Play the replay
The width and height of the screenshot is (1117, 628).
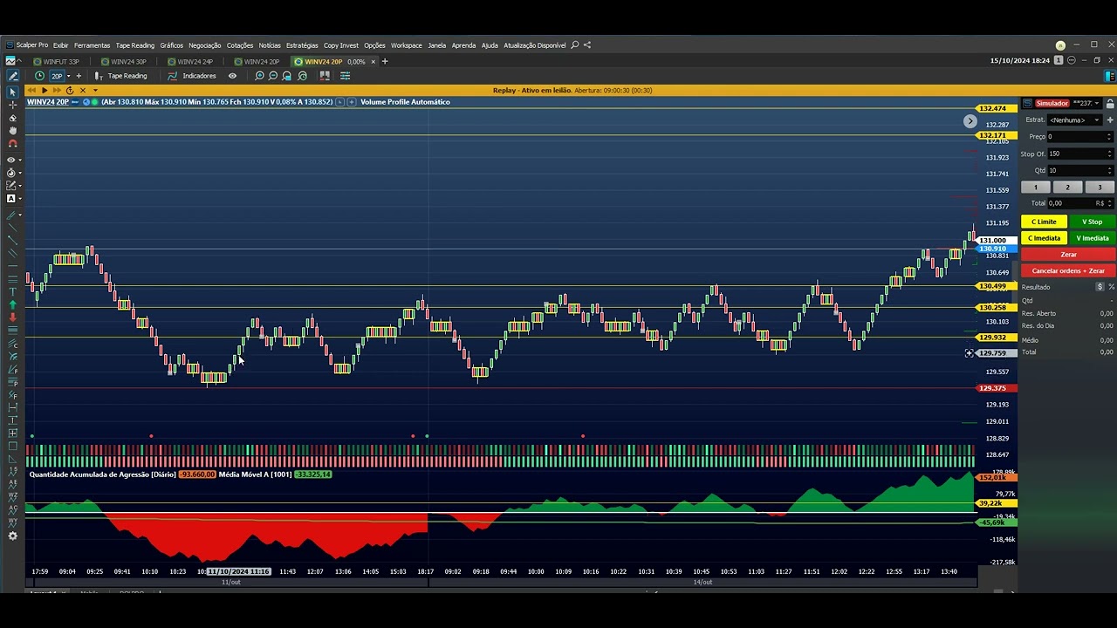pos(45,90)
